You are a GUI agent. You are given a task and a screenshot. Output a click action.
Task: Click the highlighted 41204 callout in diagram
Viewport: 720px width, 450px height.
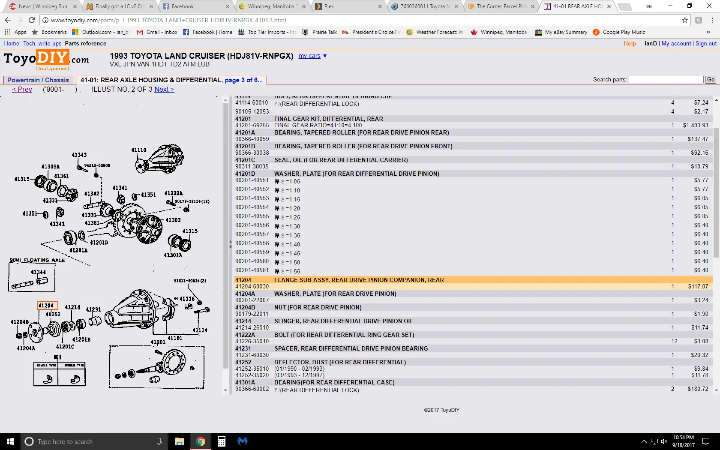coord(47,306)
